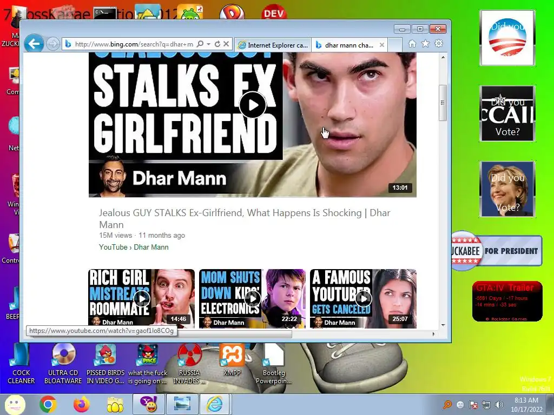
Task: Launch Chrome from the taskbar
Action: tap(48, 404)
